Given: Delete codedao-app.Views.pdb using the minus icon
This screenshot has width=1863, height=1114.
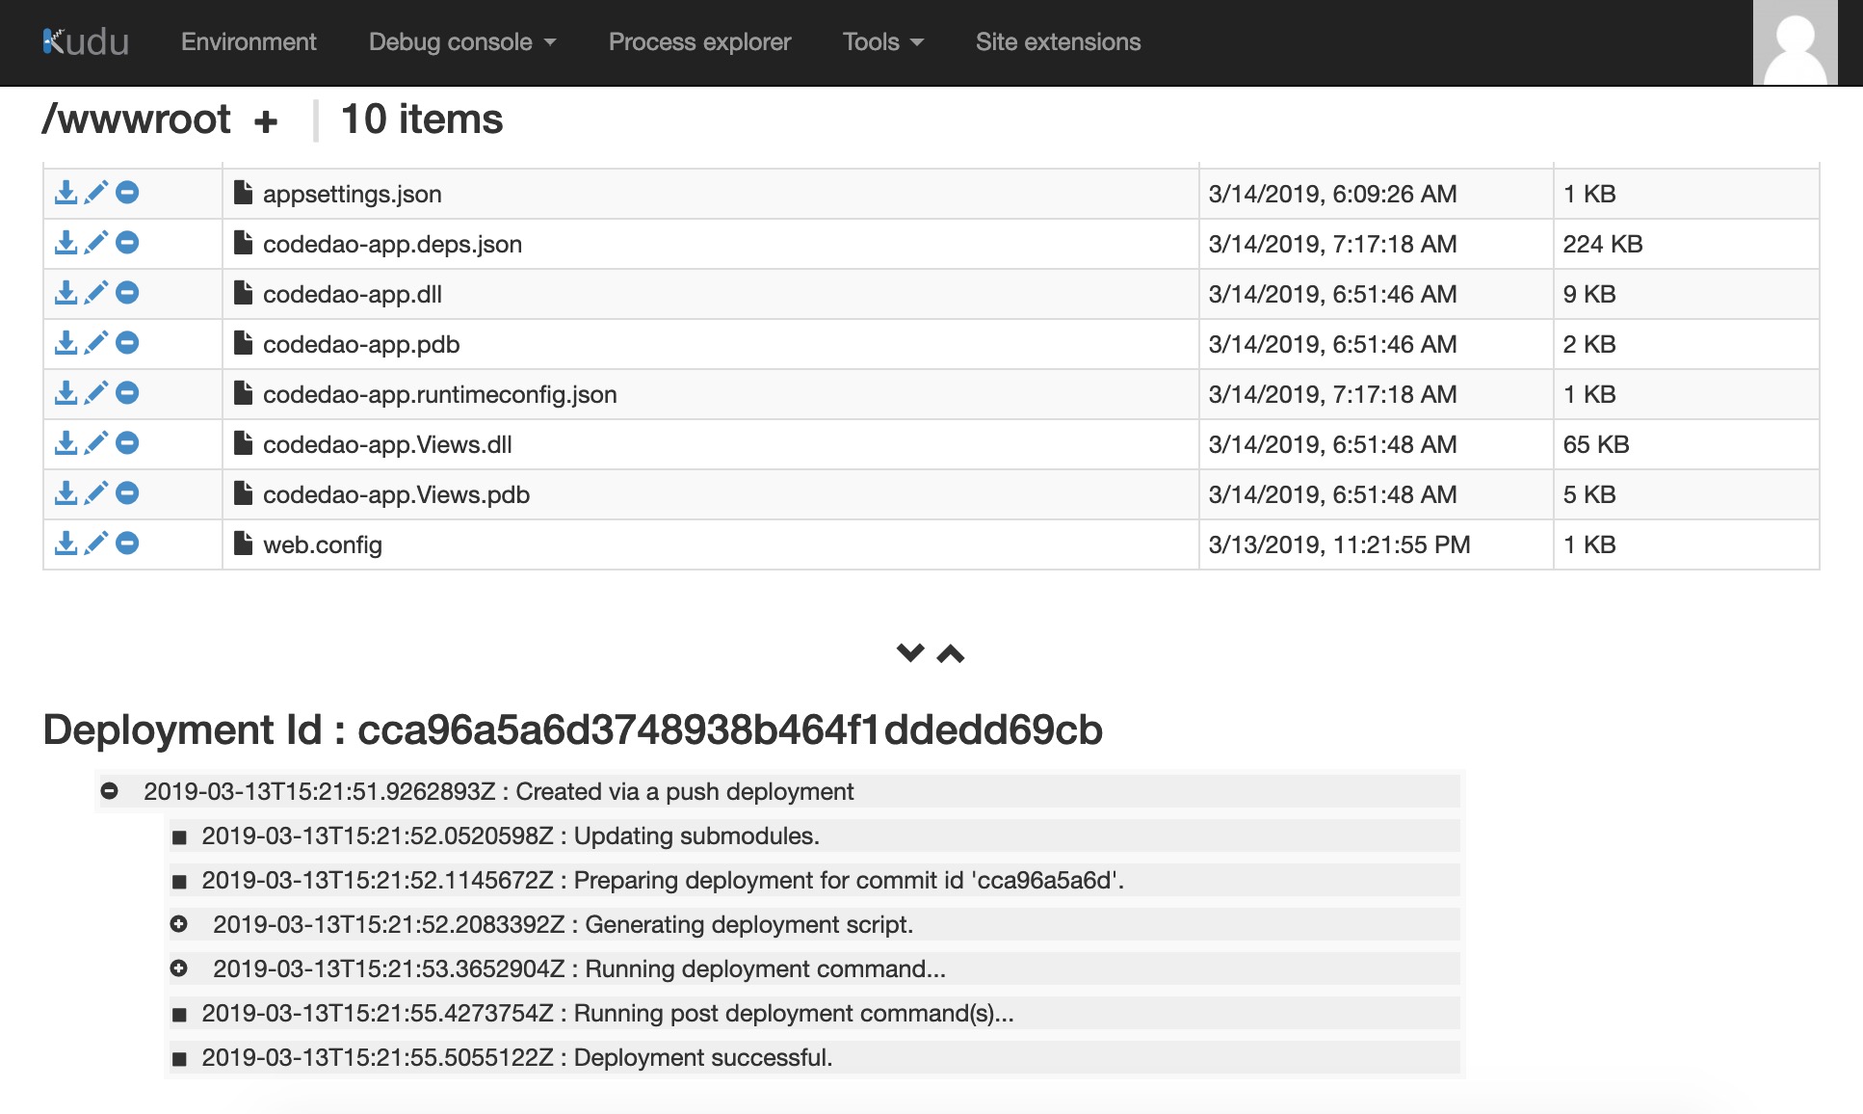Looking at the screenshot, I should pyautogui.click(x=127, y=493).
